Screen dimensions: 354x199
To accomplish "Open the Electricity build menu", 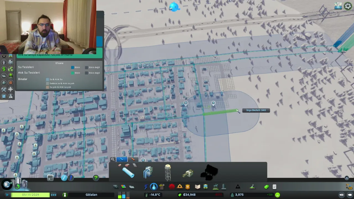I will pos(146,187).
